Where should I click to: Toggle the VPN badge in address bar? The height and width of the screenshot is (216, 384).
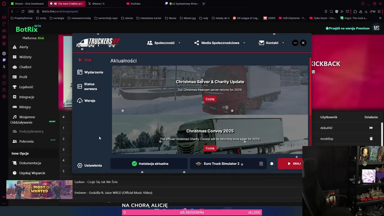coord(31,11)
